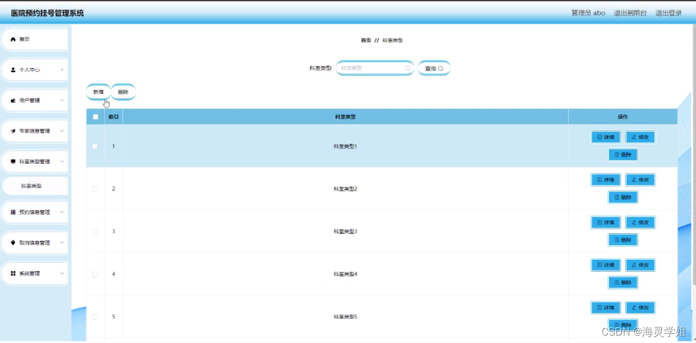Click 删除 for 科室类型3

623,240
